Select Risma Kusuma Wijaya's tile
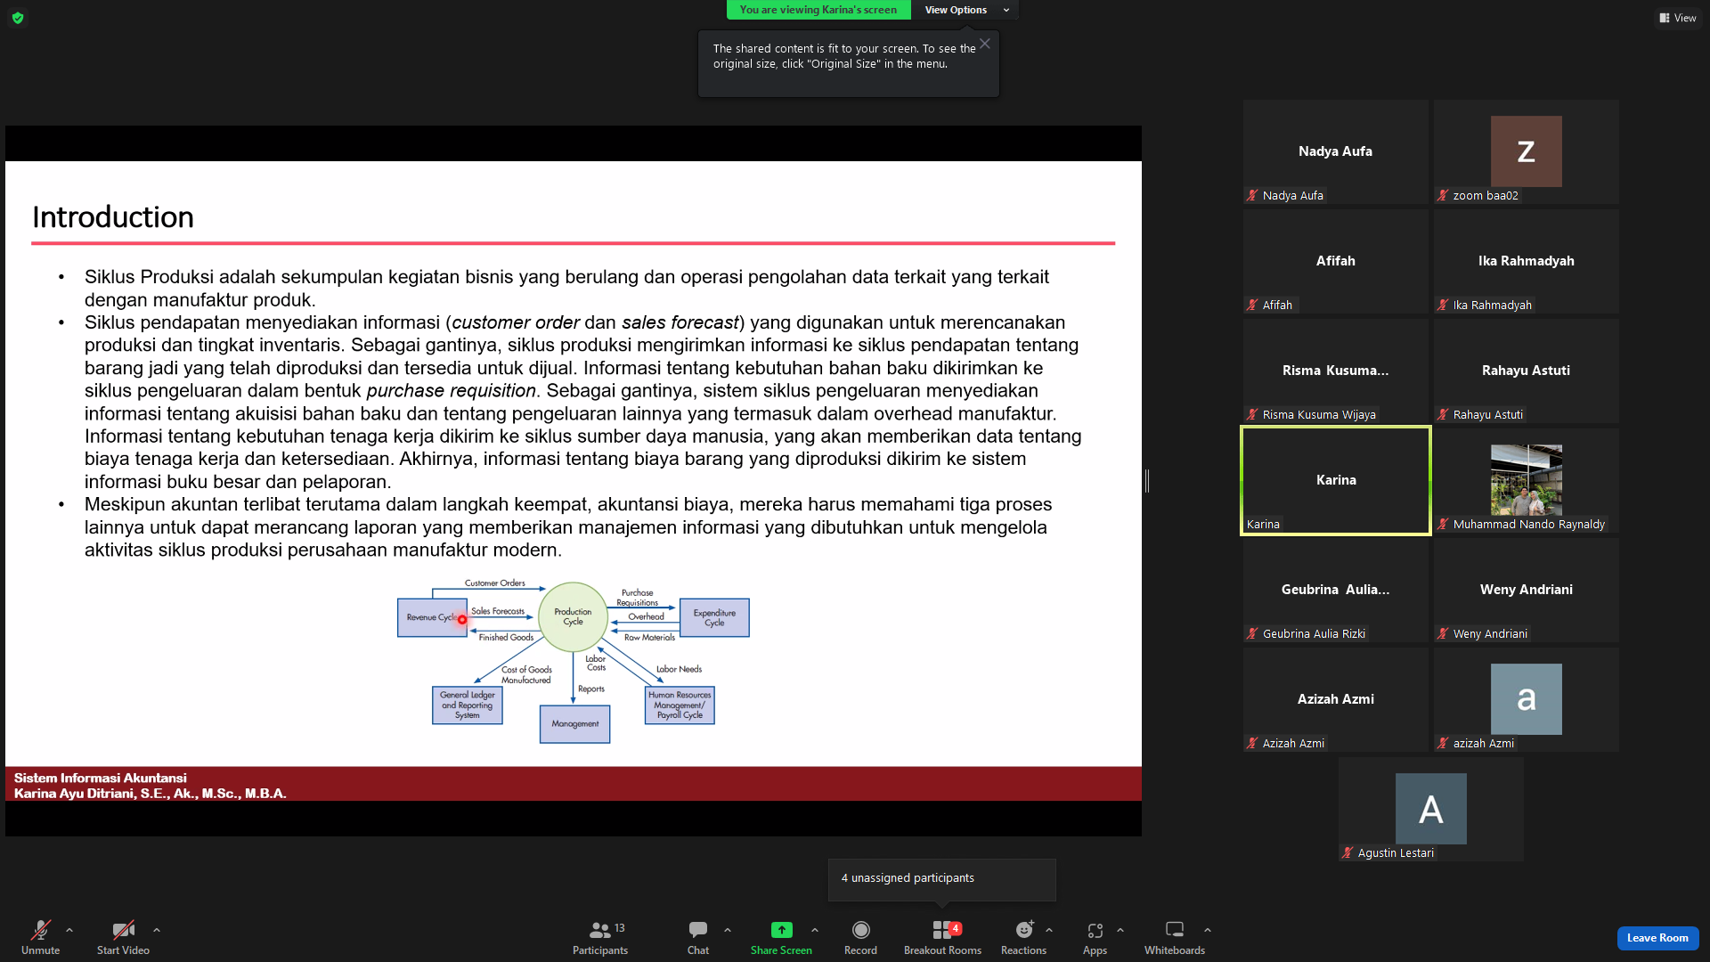The width and height of the screenshot is (1710, 962). [1335, 371]
